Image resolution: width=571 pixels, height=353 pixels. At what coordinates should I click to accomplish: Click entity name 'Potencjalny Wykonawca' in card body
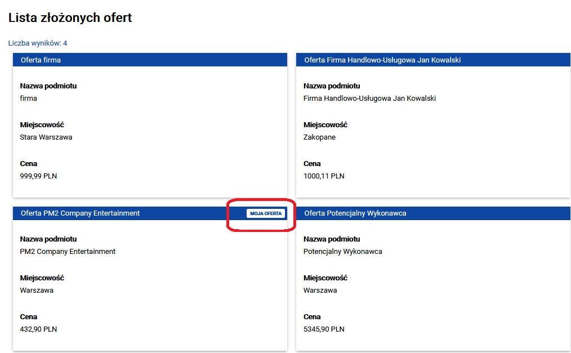tap(342, 252)
